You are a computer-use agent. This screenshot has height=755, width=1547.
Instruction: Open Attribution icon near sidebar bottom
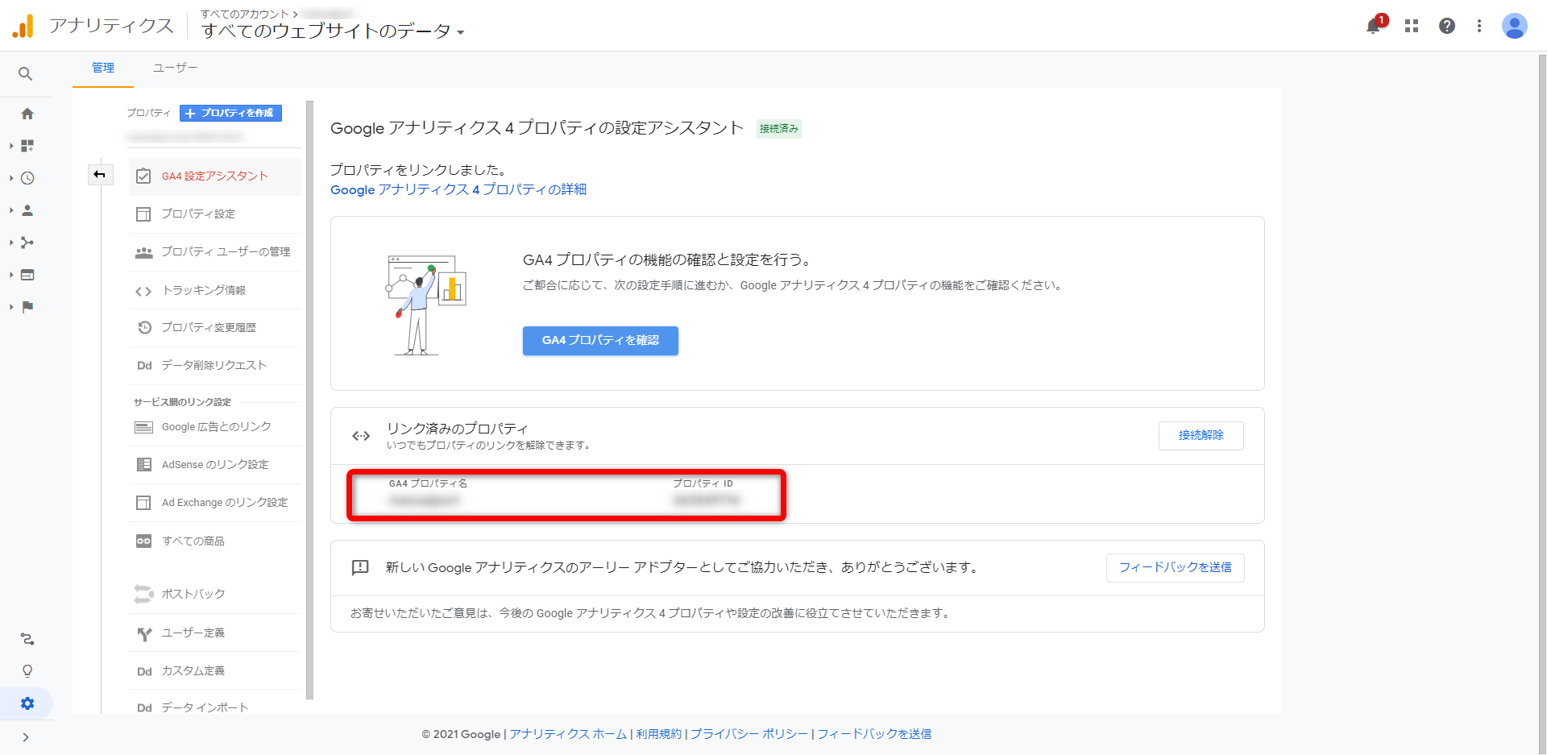click(x=27, y=639)
